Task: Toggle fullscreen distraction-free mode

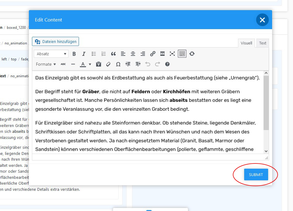Action: coord(172,54)
